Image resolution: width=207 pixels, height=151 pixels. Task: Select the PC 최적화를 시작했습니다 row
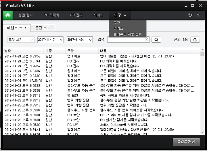coord(101,66)
